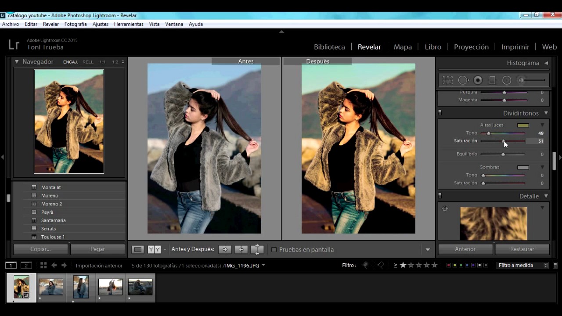Screen dimensions: 562x316
Task: Open the Filtro a medida dropdown
Action: [523, 265]
